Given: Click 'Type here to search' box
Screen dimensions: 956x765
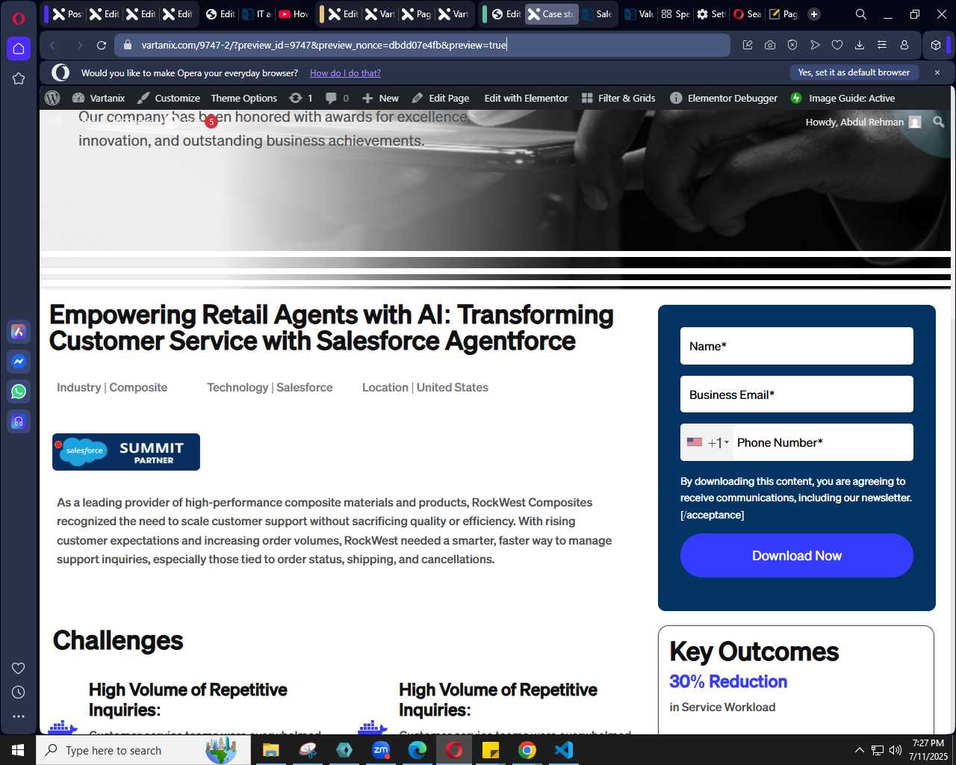Looking at the screenshot, I should tap(143, 750).
